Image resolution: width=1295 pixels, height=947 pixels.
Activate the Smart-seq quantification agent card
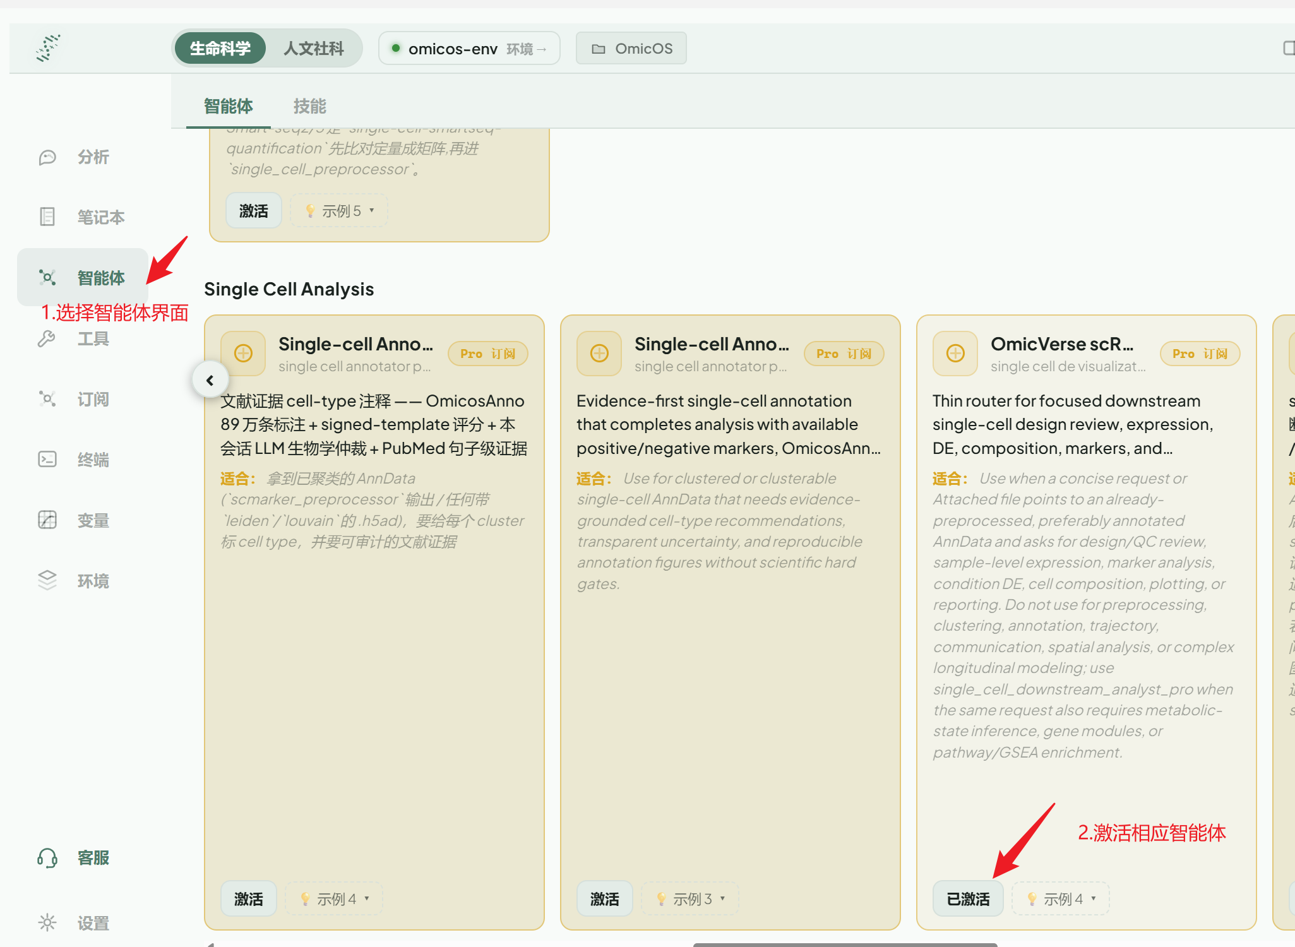[253, 210]
